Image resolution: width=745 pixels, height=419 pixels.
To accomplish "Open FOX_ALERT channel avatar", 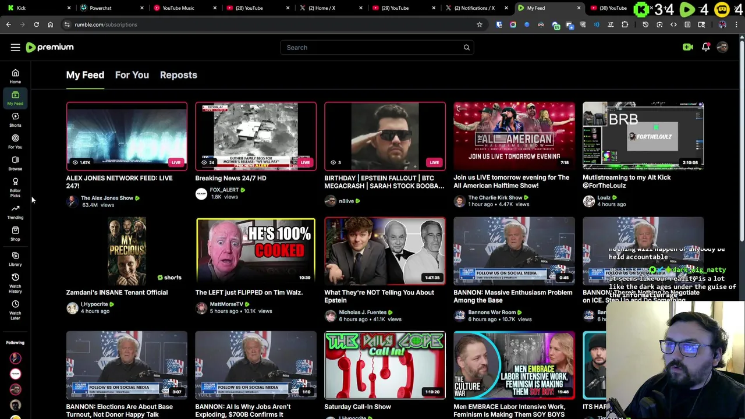I will tap(201, 194).
